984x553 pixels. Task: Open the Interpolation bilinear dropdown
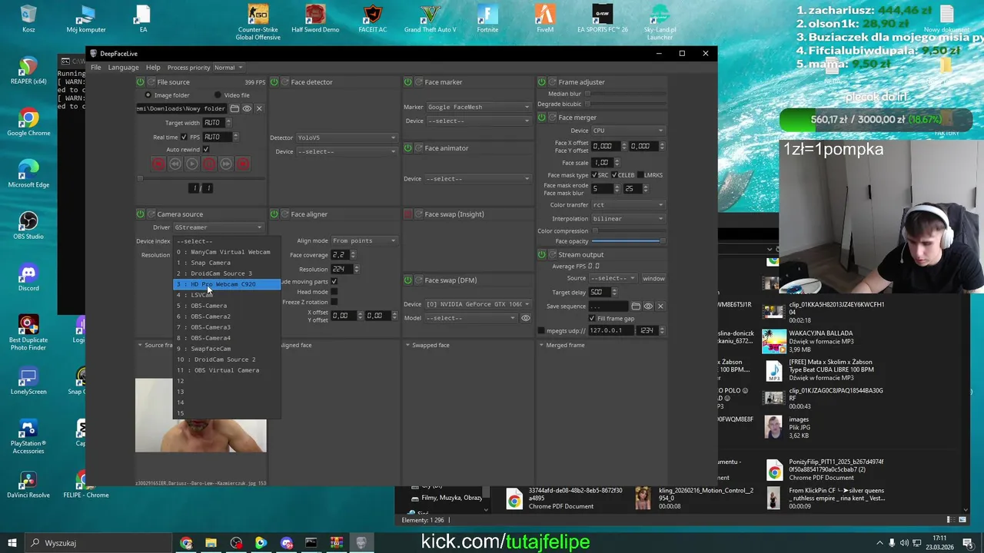[628, 219]
